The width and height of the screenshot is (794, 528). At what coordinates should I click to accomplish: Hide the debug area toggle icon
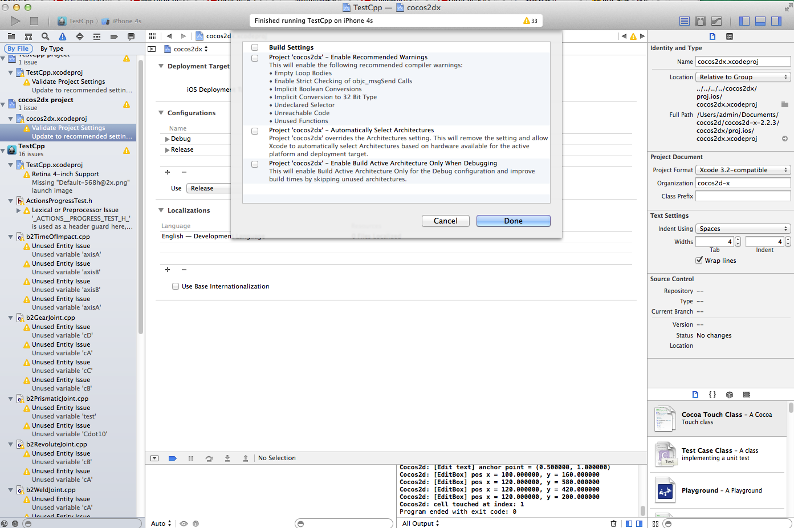[154, 458]
